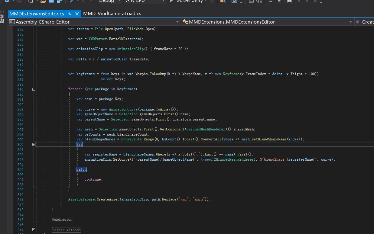Click the Save All icon in toolbar

tap(59, 1)
